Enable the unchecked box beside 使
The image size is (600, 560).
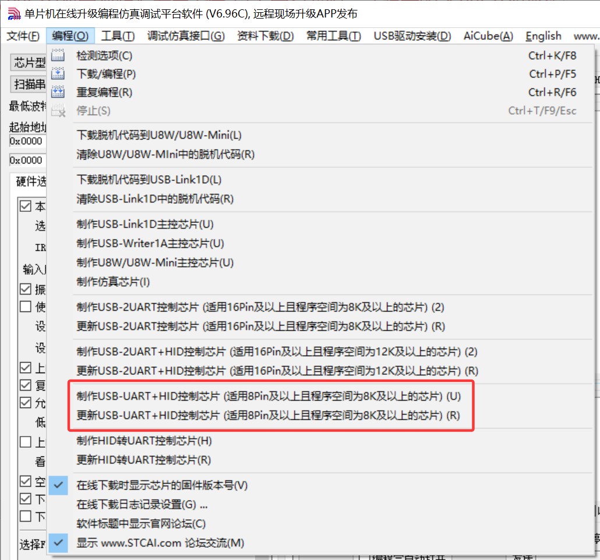click(25, 306)
